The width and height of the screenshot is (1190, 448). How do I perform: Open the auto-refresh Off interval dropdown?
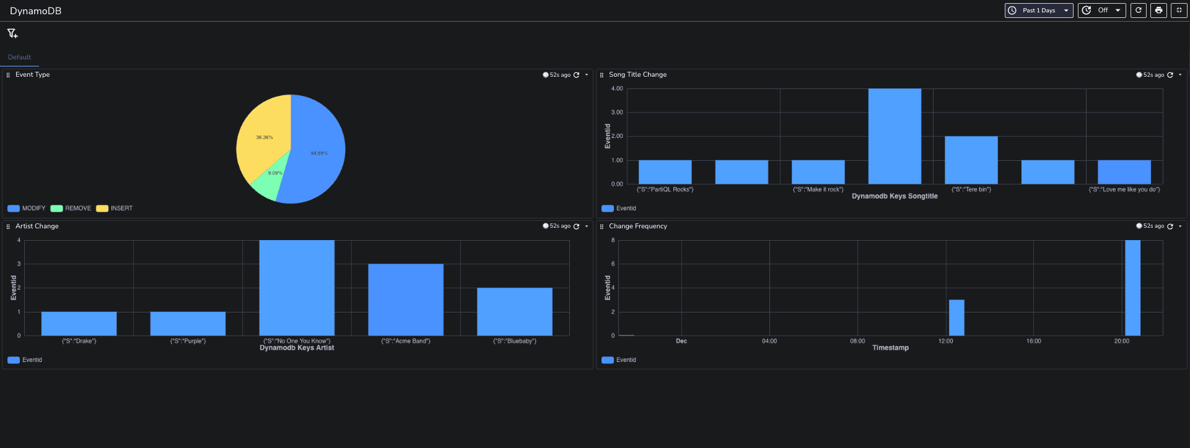pos(1101,11)
